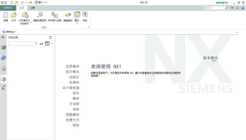Minimize the ribbon with the chevron icon

(x=238, y=8)
